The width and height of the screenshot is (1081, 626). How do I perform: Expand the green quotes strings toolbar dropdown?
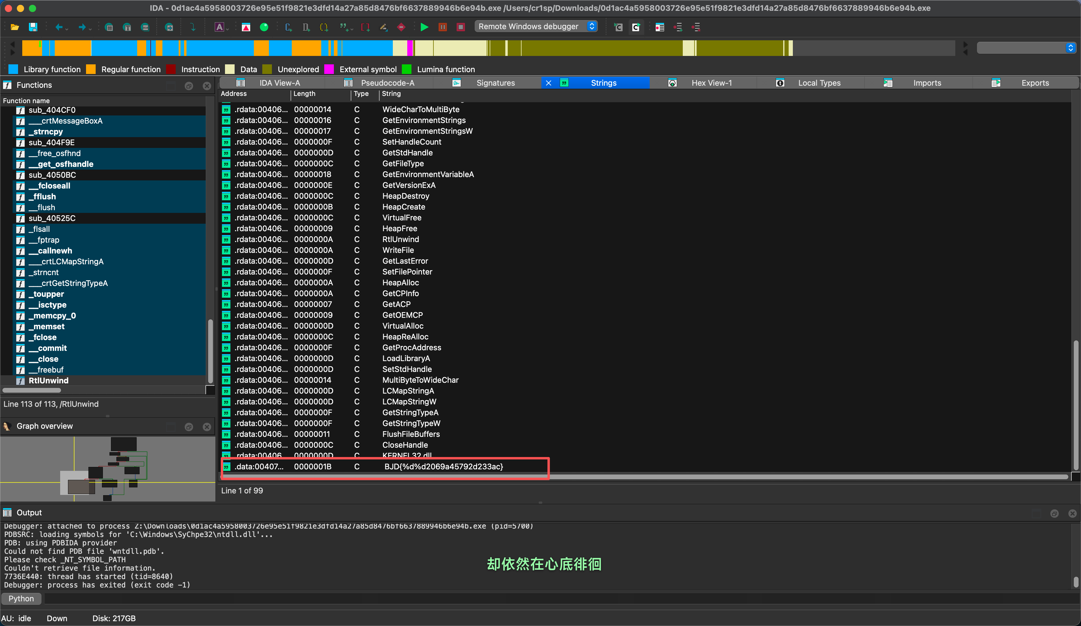click(x=352, y=29)
